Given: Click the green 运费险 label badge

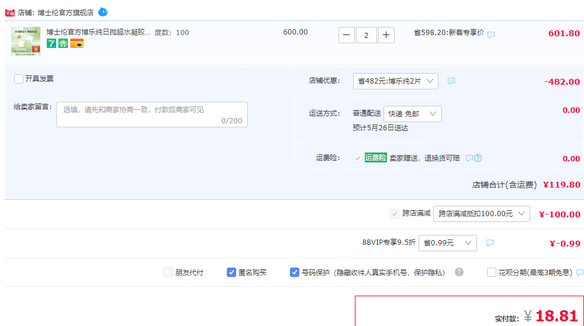Looking at the screenshot, I should [375, 158].
